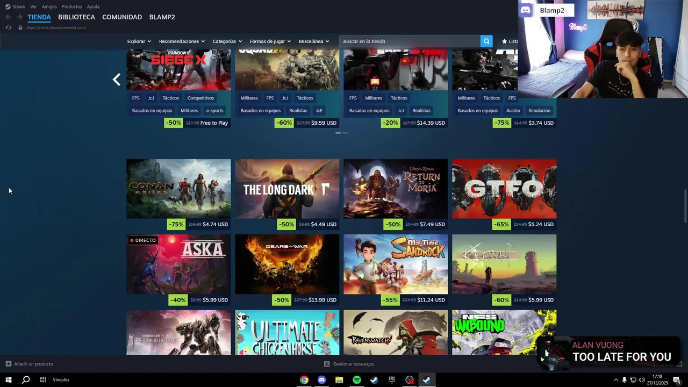The height and width of the screenshot is (387, 688).
Task: Show previous carousel items with left chevron
Action: click(117, 80)
